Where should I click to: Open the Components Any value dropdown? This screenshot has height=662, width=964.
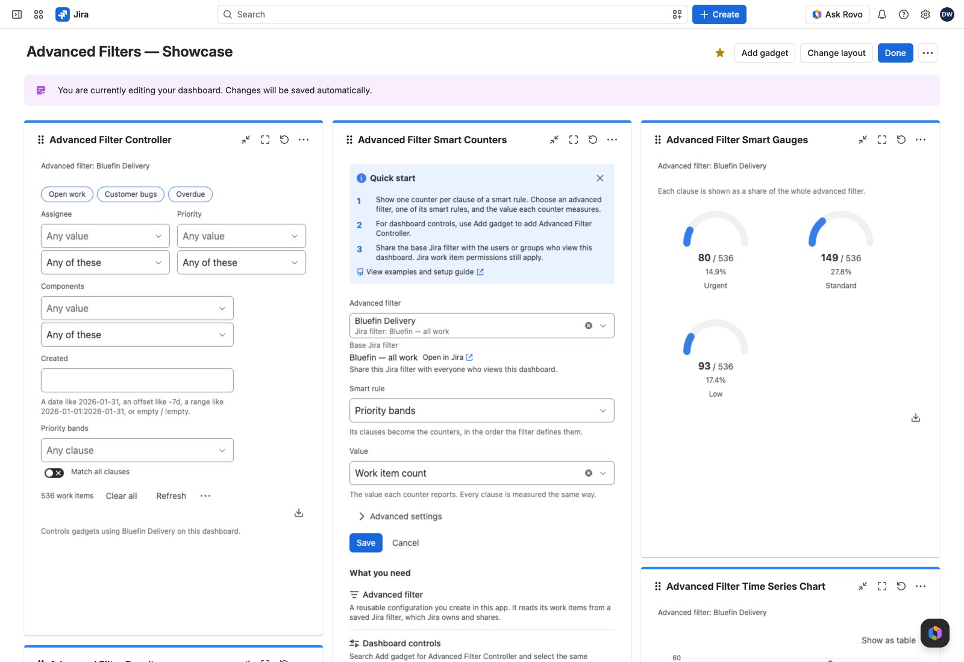[x=137, y=308]
